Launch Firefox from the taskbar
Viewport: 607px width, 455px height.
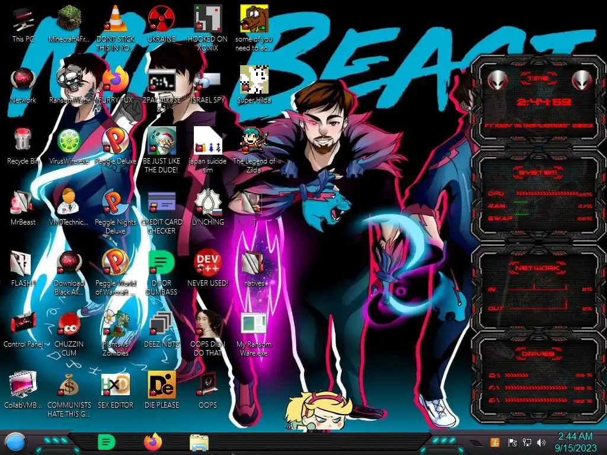coord(153,442)
